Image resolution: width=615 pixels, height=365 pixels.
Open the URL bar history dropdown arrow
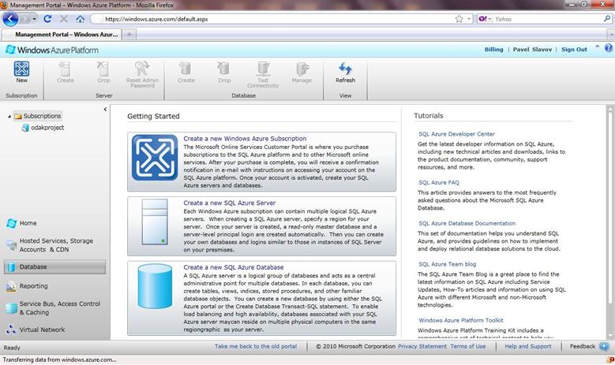[469, 19]
